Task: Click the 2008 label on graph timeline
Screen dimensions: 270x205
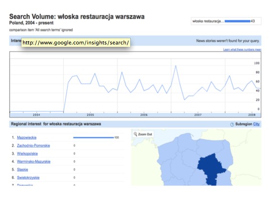Action: pyautogui.click(x=252, y=115)
